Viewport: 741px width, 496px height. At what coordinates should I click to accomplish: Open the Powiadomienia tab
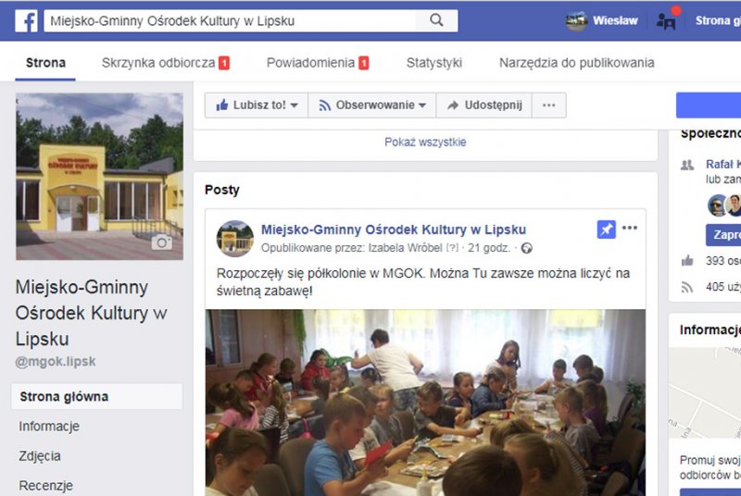click(x=318, y=63)
